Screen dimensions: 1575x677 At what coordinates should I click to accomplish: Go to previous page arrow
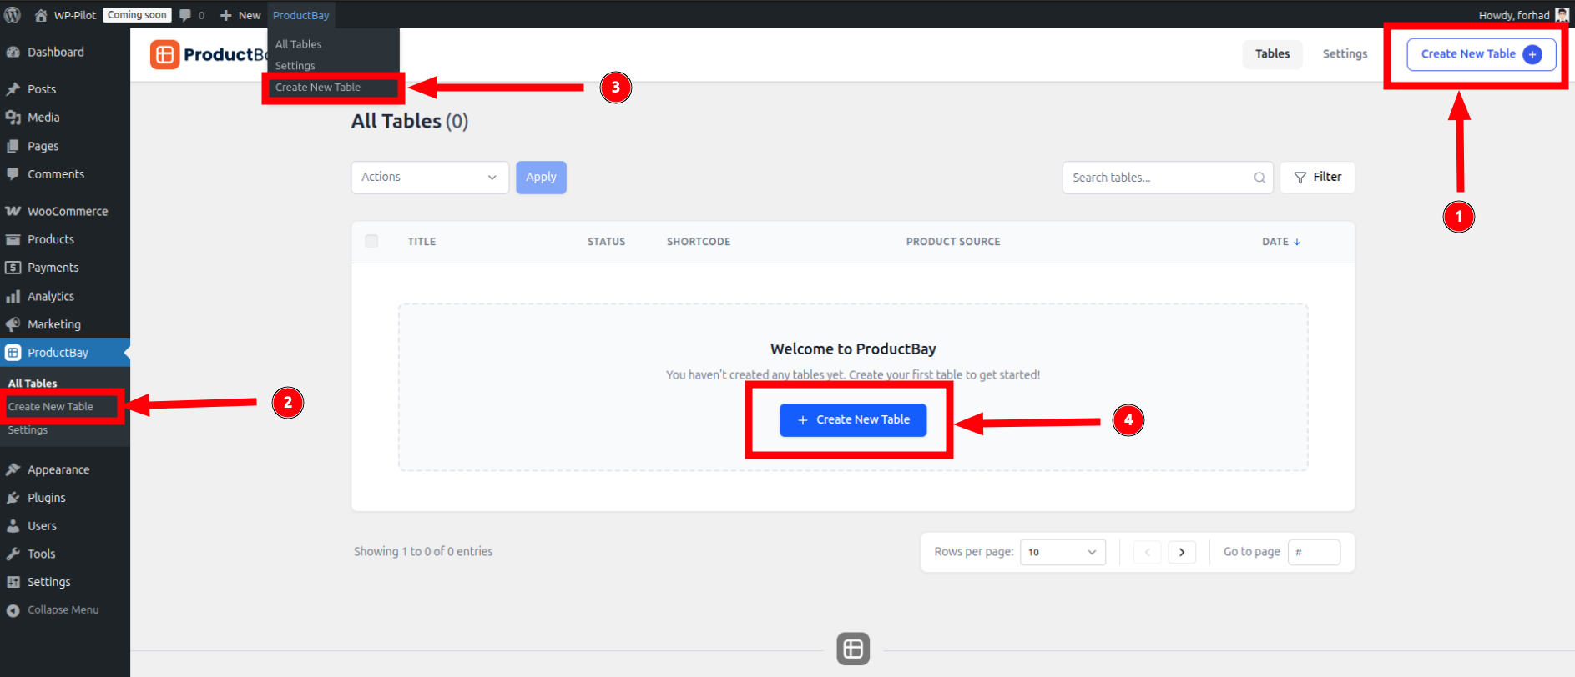click(1148, 552)
